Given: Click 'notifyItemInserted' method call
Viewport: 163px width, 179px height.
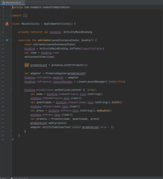Looking at the screenshot, I should coord(56,127).
